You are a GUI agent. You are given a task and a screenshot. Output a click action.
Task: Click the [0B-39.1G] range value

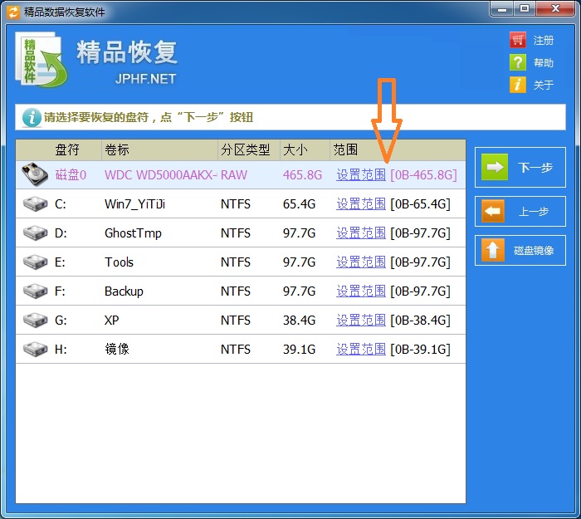(420, 350)
